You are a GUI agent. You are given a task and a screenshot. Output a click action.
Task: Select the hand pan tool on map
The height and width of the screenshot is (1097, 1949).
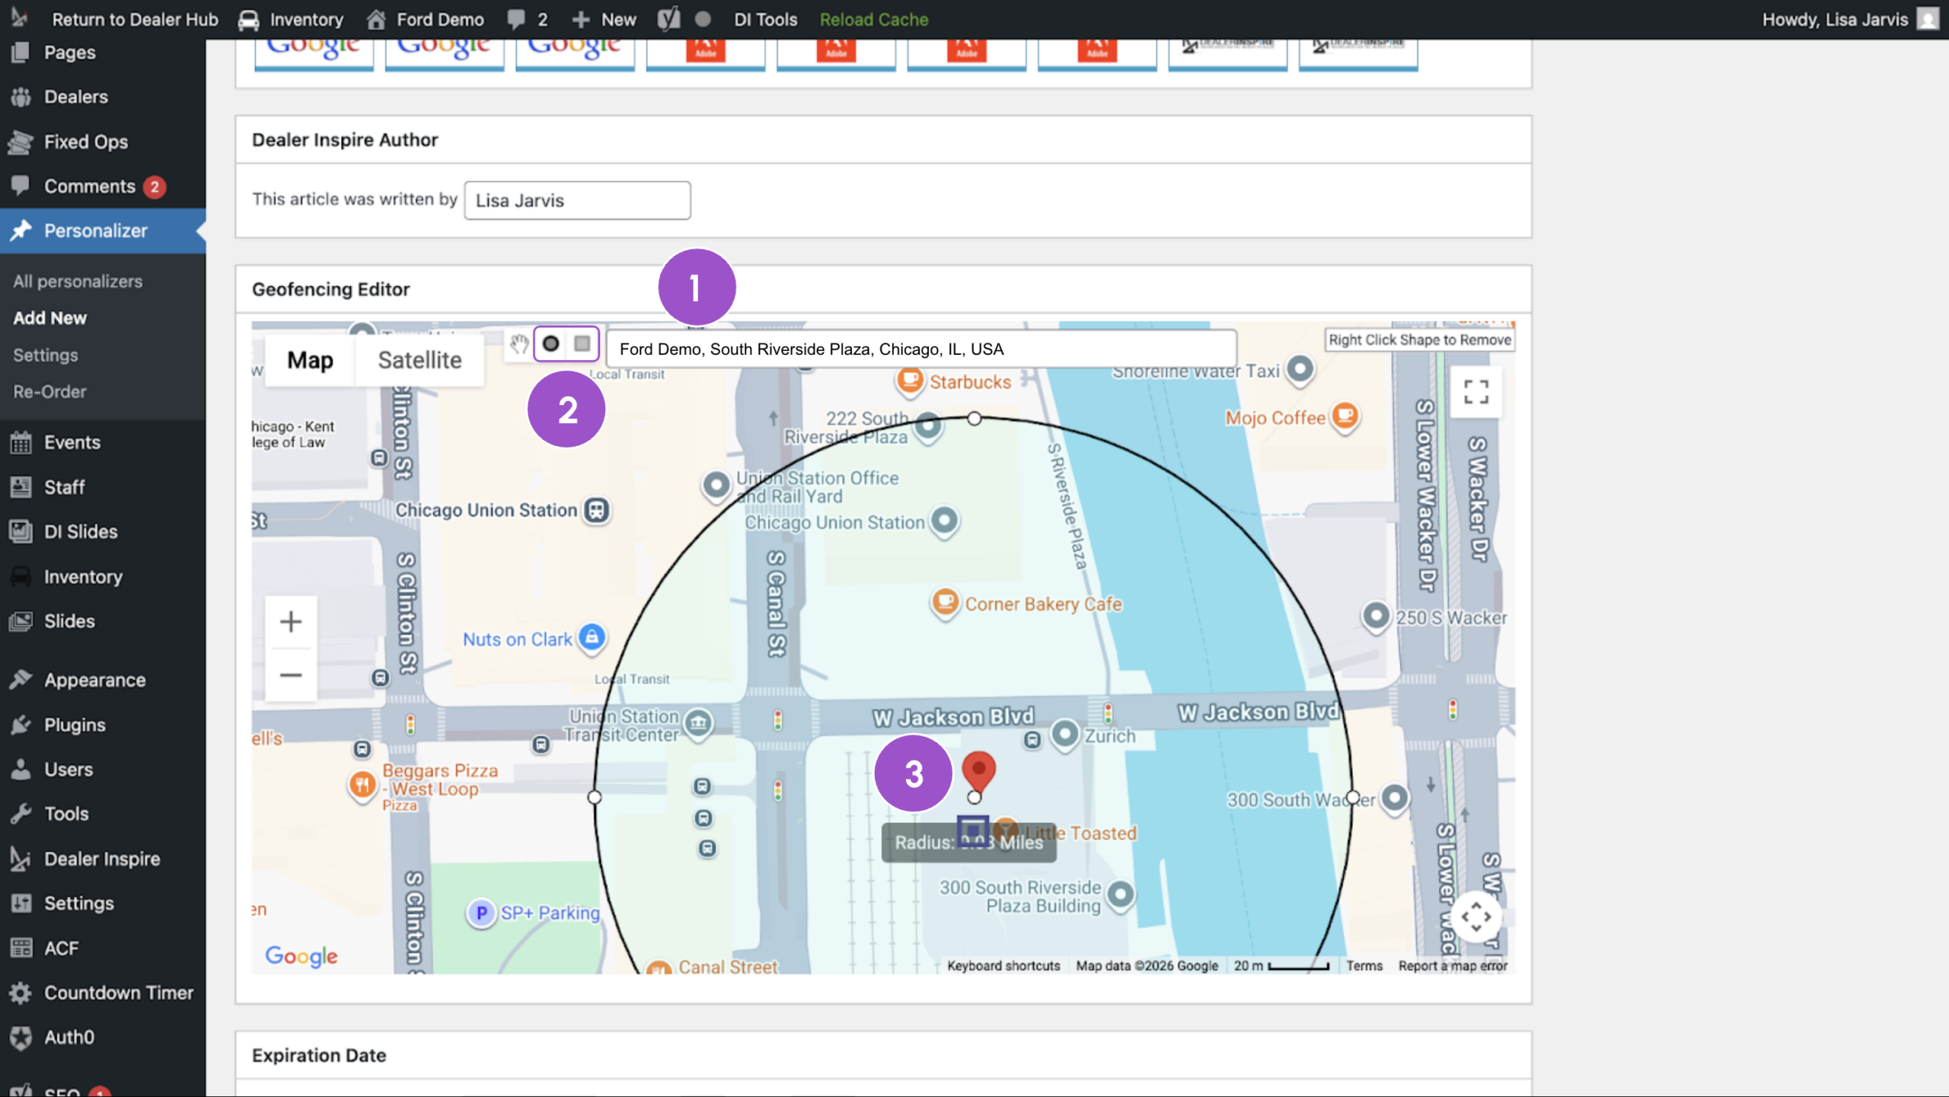pos(519,344)
